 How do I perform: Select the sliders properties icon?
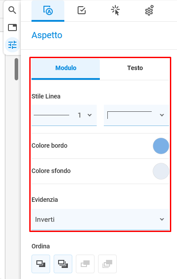click(12, 45)
